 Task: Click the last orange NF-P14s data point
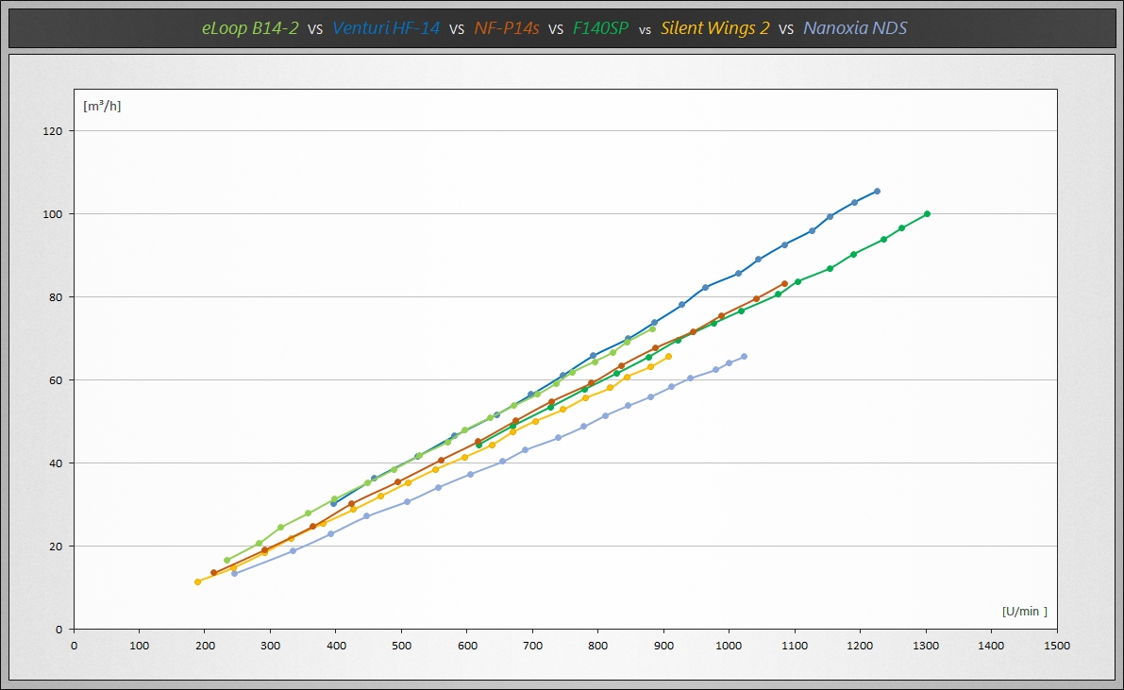785,284
